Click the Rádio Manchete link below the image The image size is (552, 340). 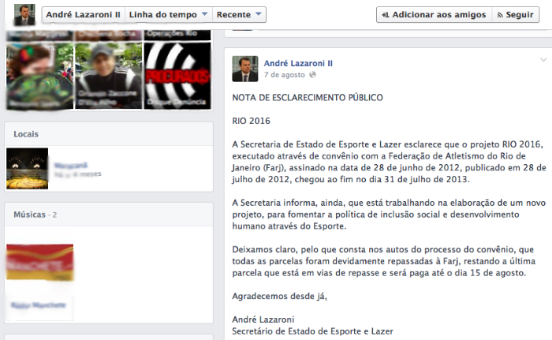(39, 305)
